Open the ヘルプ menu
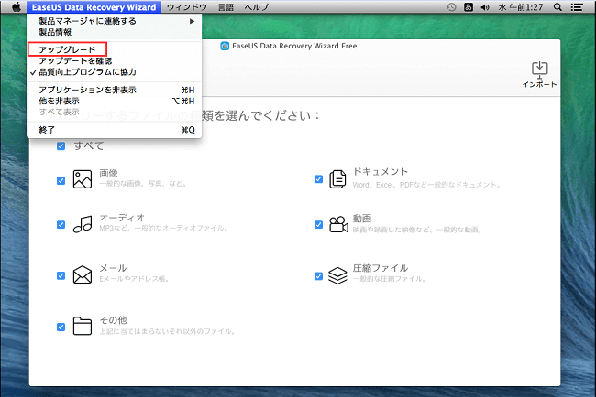 [257, 6]
